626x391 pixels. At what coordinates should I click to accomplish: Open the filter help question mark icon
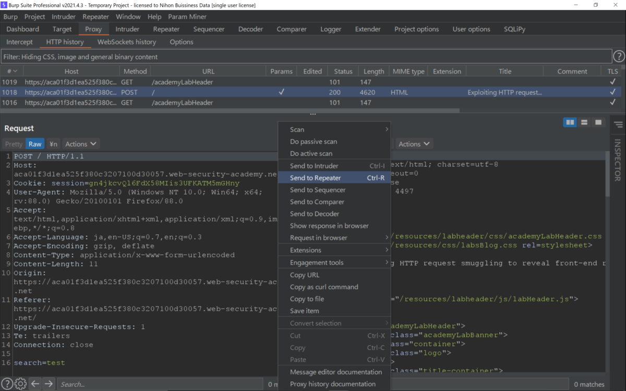pos(619,56)
